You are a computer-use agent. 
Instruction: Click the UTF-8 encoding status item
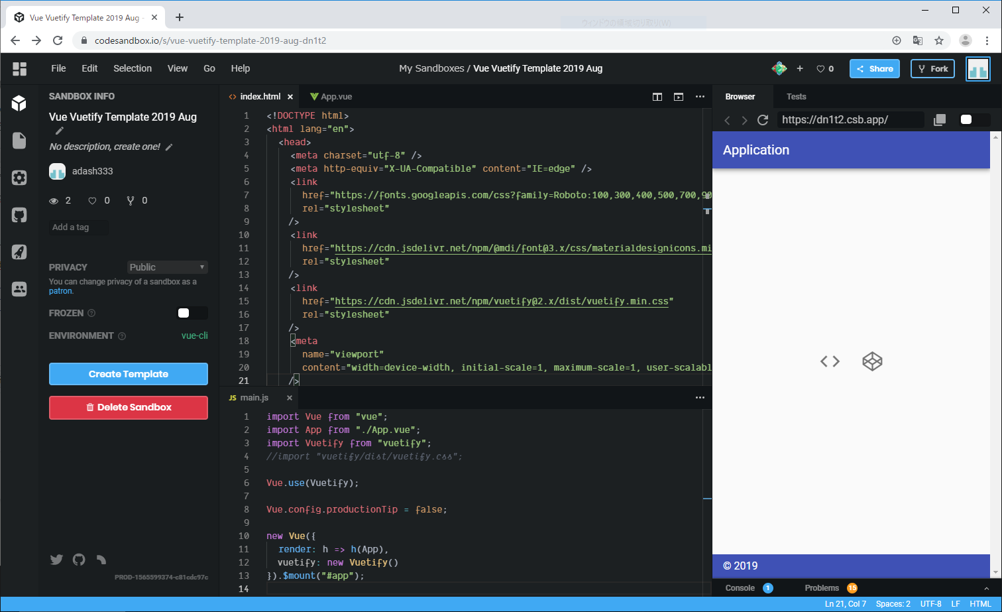pos(931,604)
